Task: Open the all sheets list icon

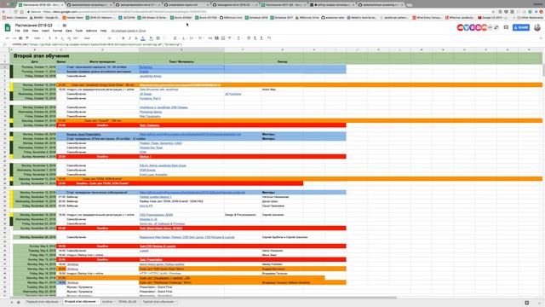Action: tap(19, 302)
